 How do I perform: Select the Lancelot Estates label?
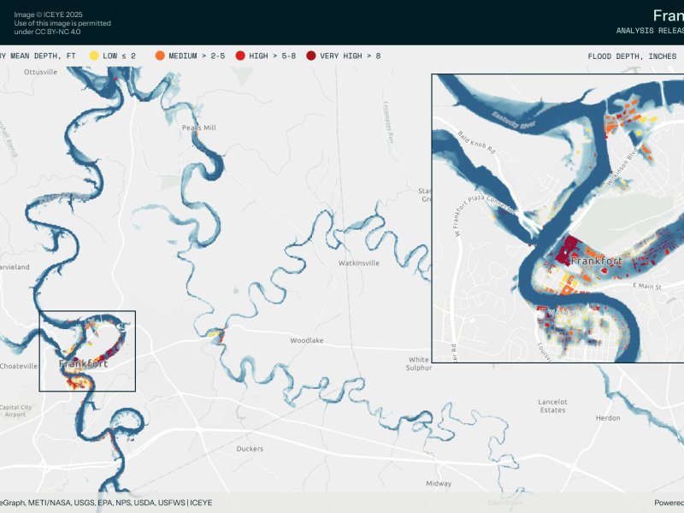click(x=552, y=405)
